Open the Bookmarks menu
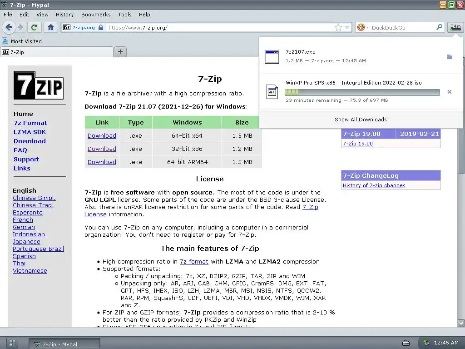465x349 pixels. coord(96,15)
